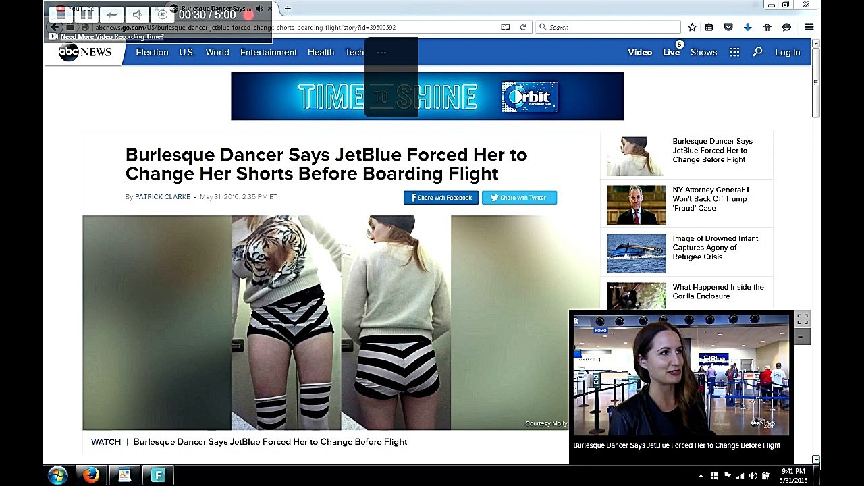The height and width of the screenshot is (486, 864).
Task: Play the main article video image
Action: tap(341, 323)
